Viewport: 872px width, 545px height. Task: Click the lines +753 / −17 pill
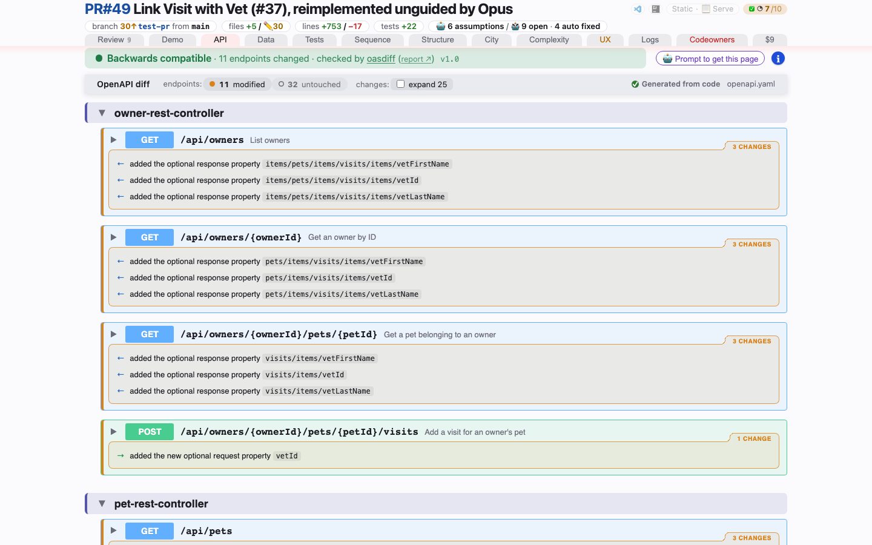(x=332, y=27)
